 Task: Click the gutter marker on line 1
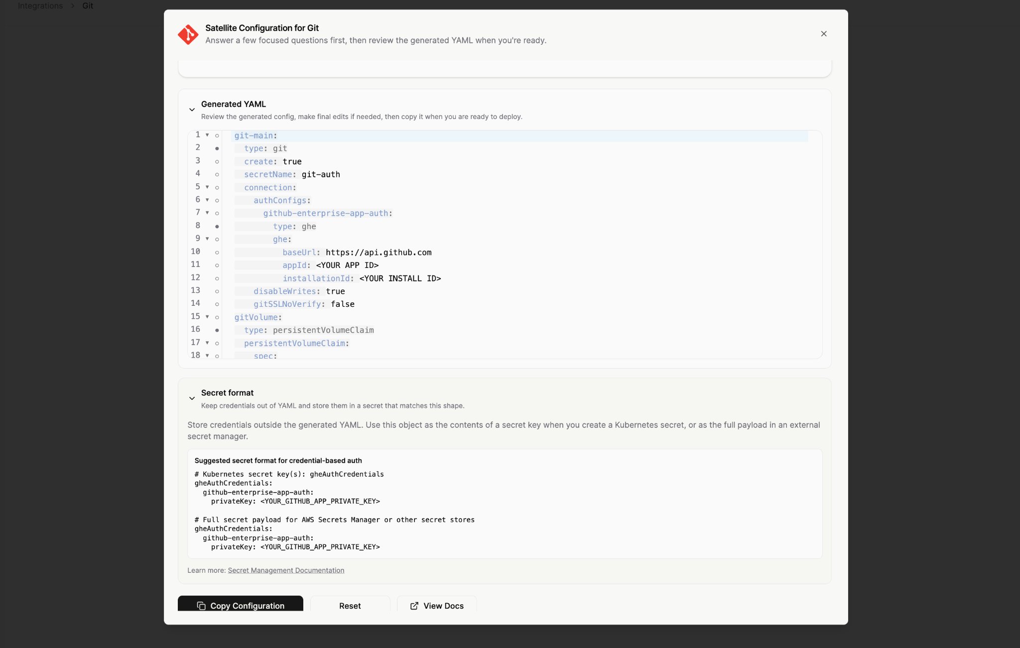pos(217,135)
